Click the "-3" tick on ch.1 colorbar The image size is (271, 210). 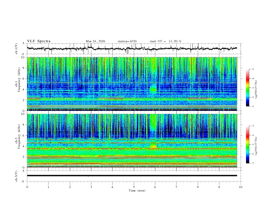pyautogui.click(x=253, y=69)
